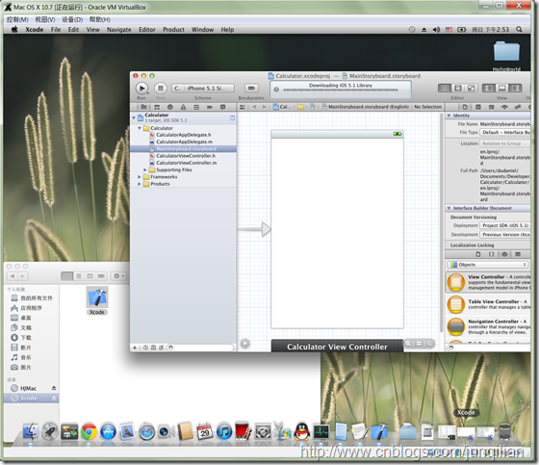Go back in editor history

coord(254,107)
